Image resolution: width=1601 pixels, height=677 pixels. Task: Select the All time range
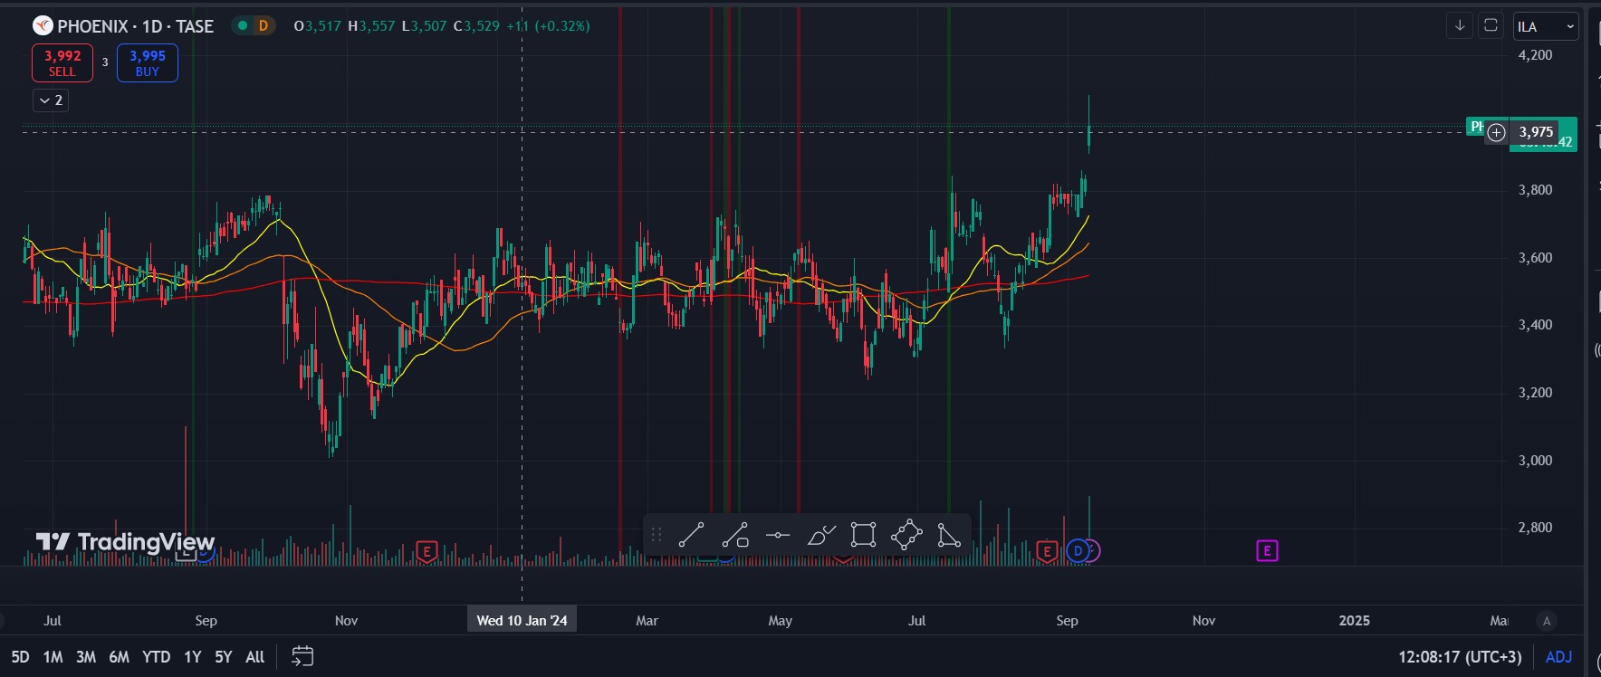point(255,657)
